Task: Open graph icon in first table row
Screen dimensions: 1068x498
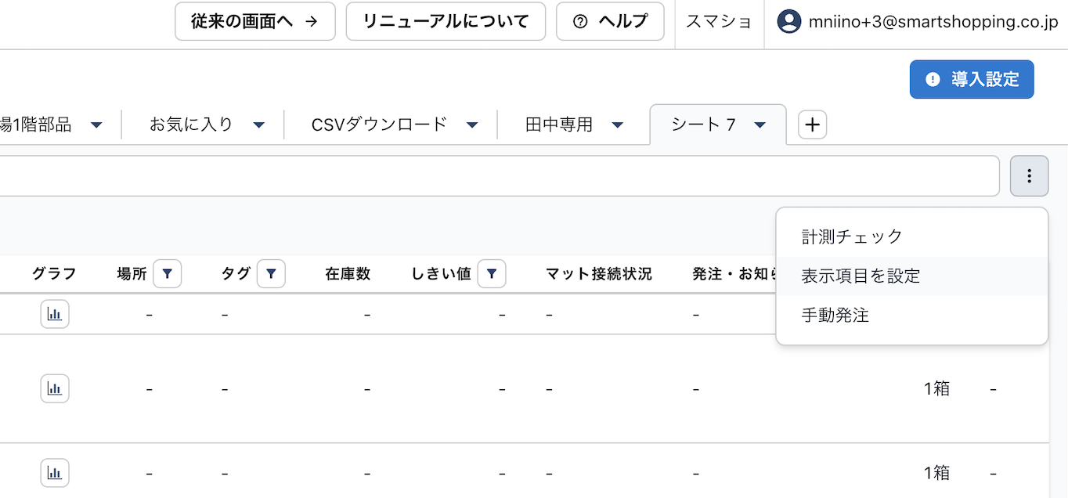Action: pyautogui.click(x=55, y=314)
